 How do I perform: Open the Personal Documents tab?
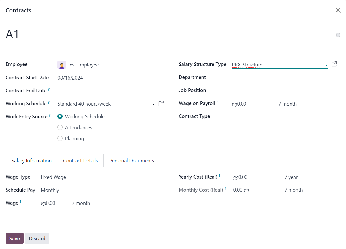132,161
